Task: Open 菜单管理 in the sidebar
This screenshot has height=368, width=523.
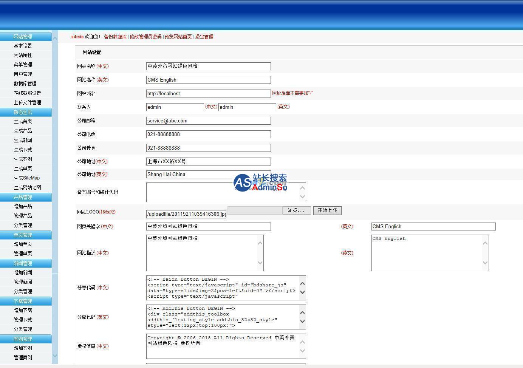Action: pos(23,65)
